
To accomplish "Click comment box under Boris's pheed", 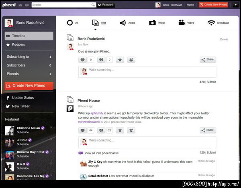I will pos(147,72).
